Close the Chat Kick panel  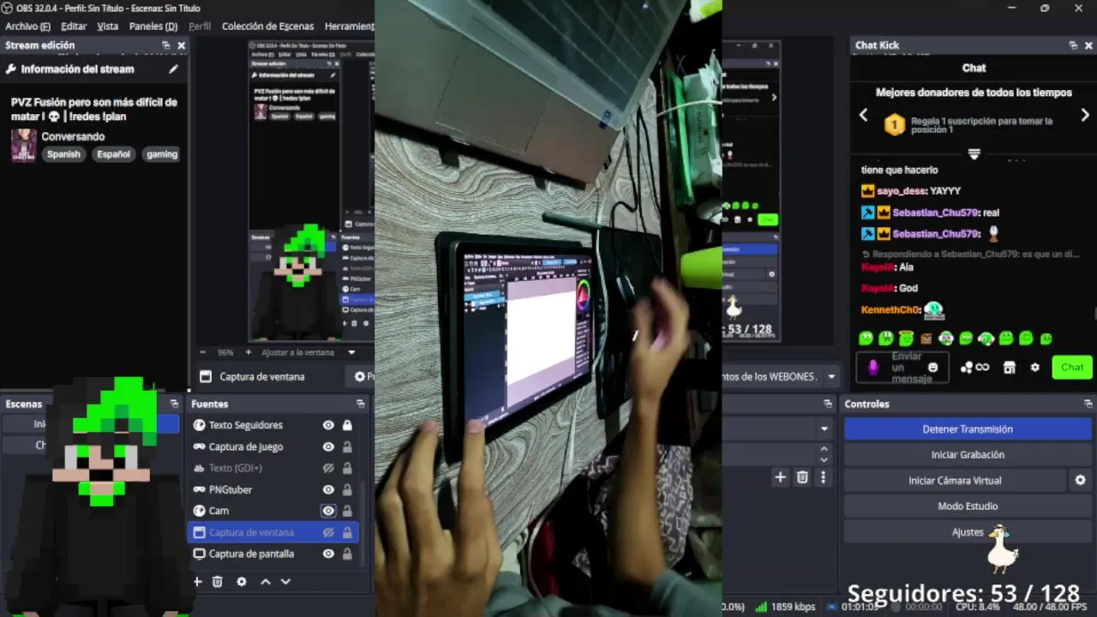(x=1088, y=45)
